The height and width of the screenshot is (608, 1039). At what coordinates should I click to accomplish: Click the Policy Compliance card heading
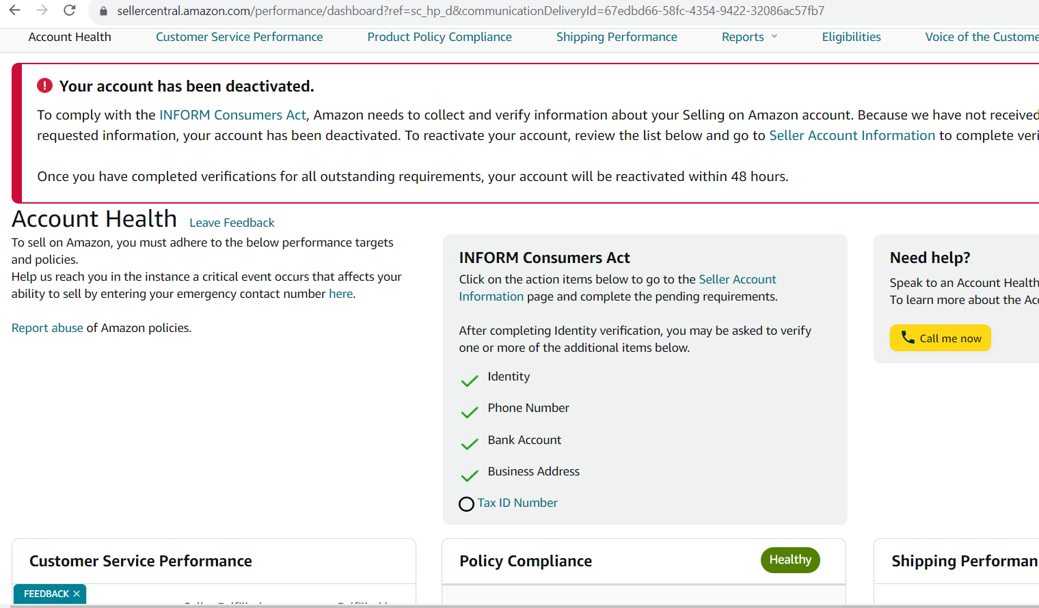526,561
